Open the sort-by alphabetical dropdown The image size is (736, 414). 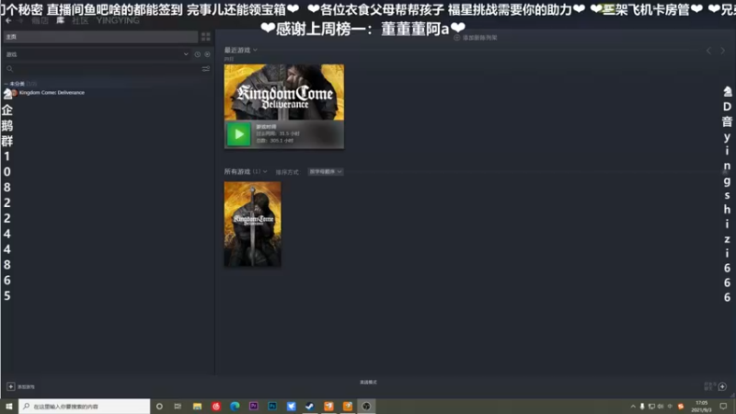click(x=326, y=172)
